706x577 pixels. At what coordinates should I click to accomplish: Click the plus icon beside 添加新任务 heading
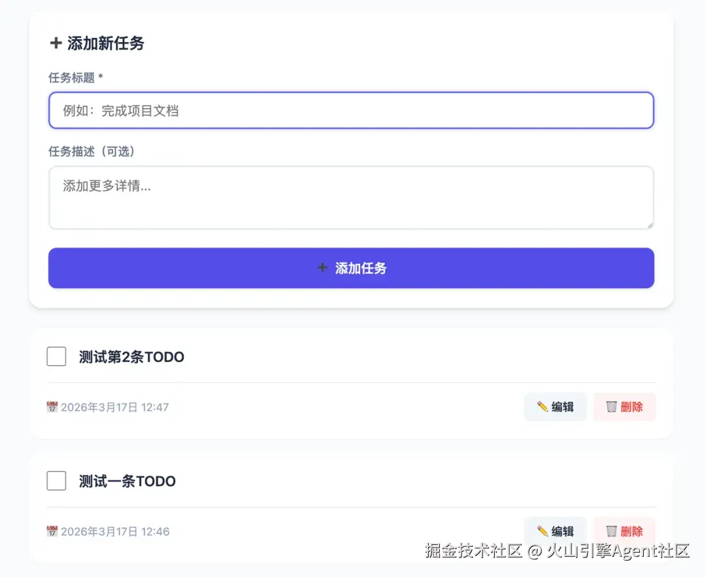pyautogui.click(x=56, y=44)
